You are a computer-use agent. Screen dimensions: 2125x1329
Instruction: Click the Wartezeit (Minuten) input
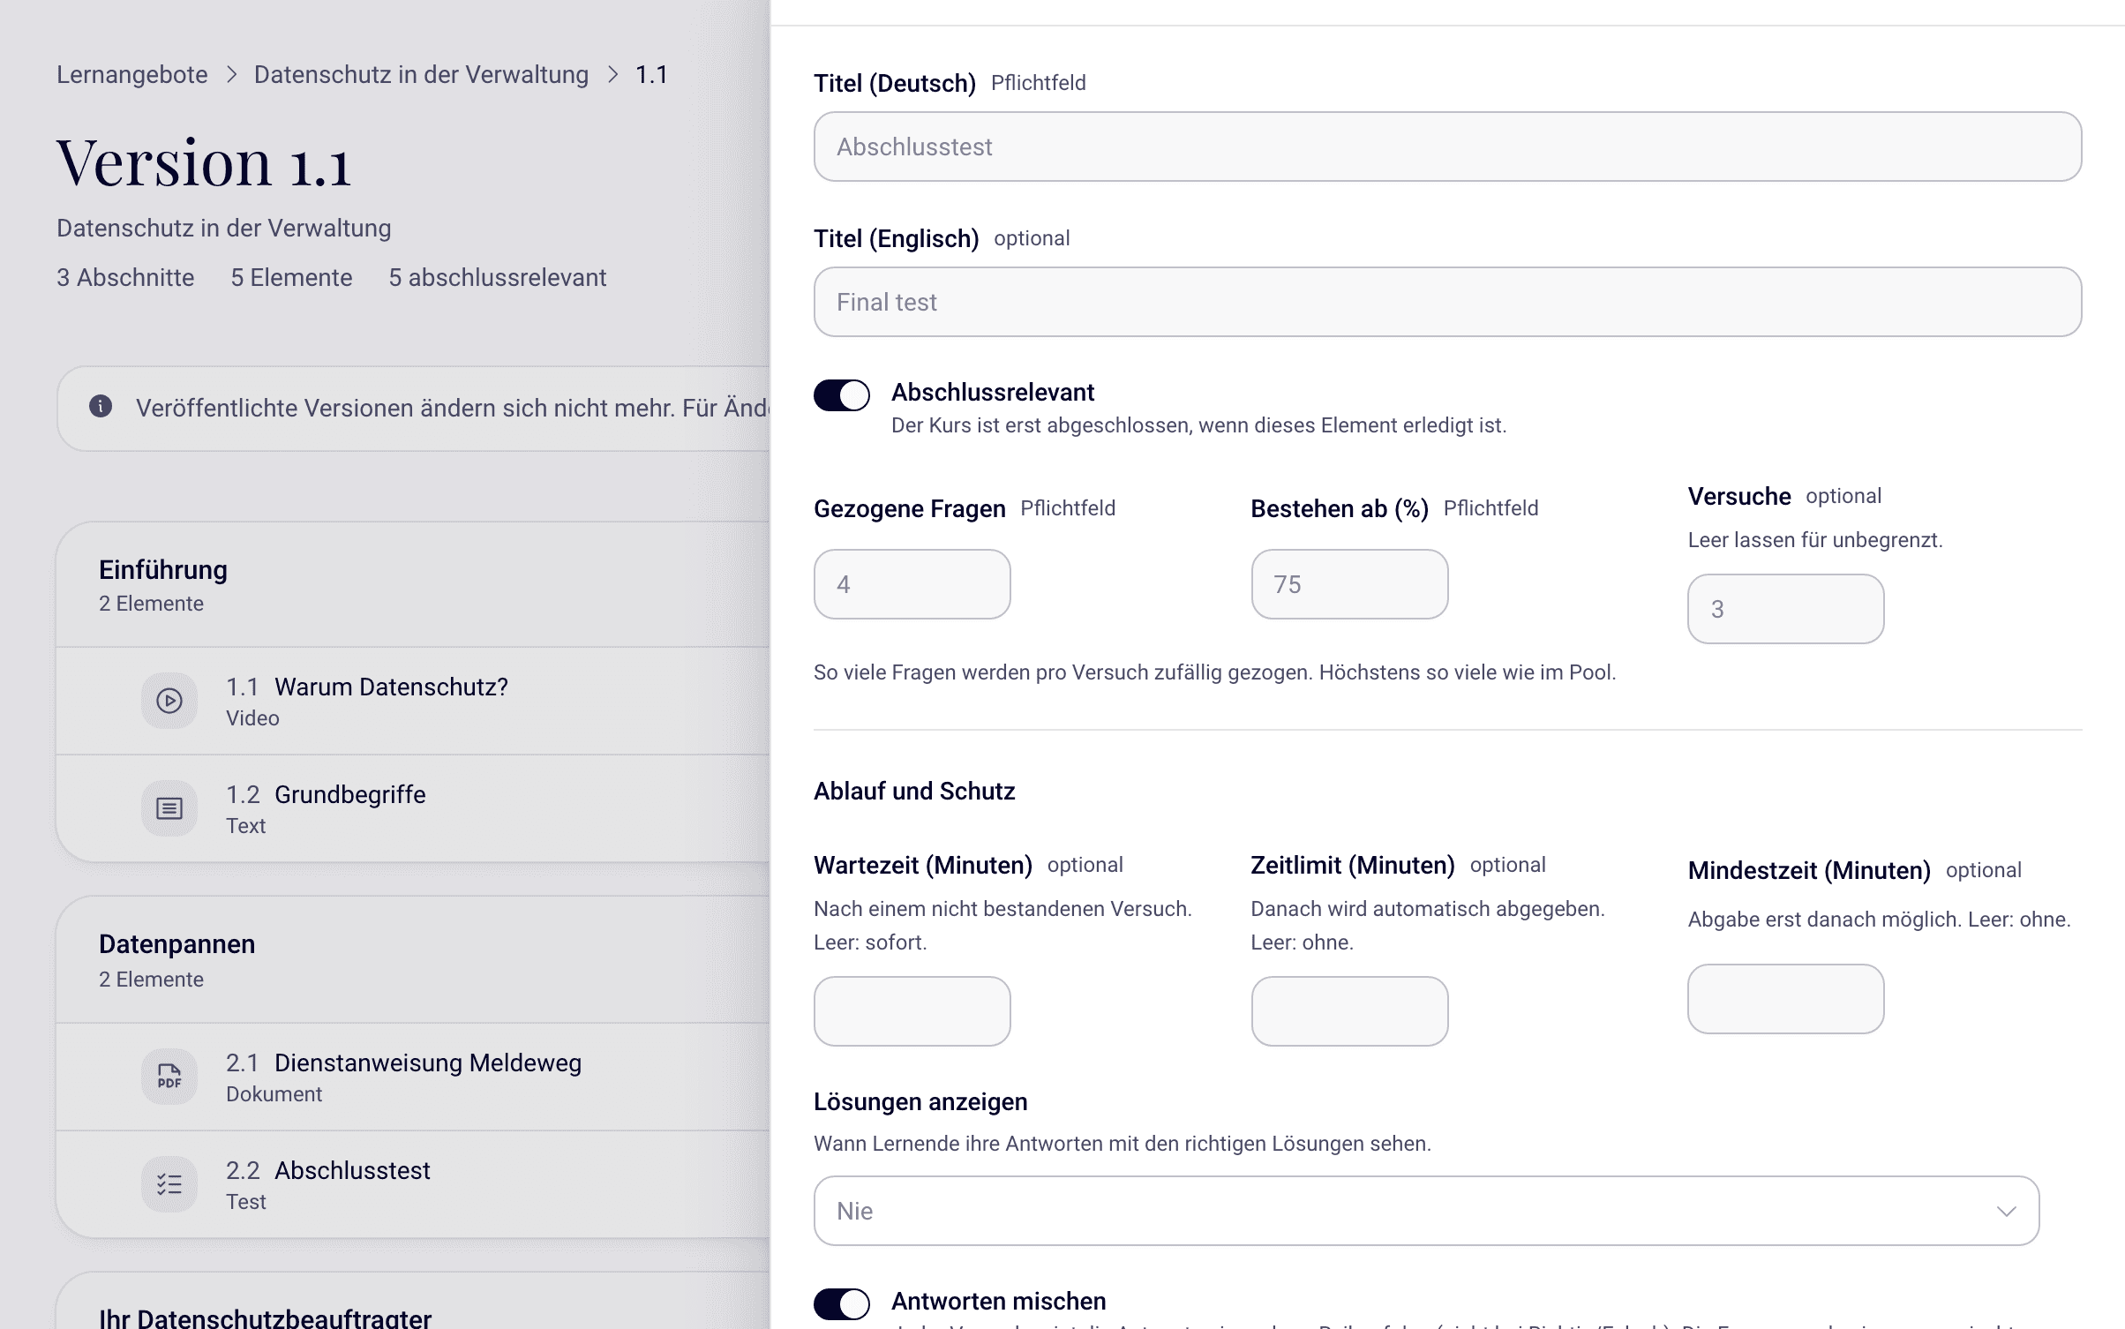[912, 1011]
